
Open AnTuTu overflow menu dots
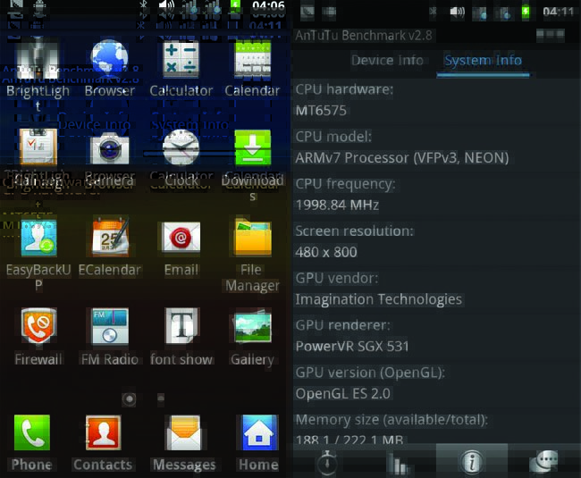tap(551, 35)
